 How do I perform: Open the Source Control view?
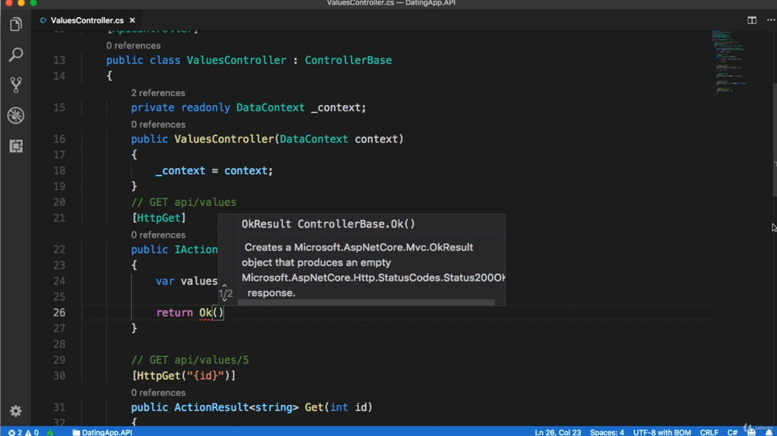(16, 85)
